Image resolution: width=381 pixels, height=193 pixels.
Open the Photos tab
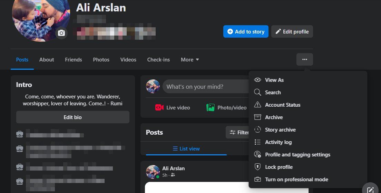click(101, 59)
